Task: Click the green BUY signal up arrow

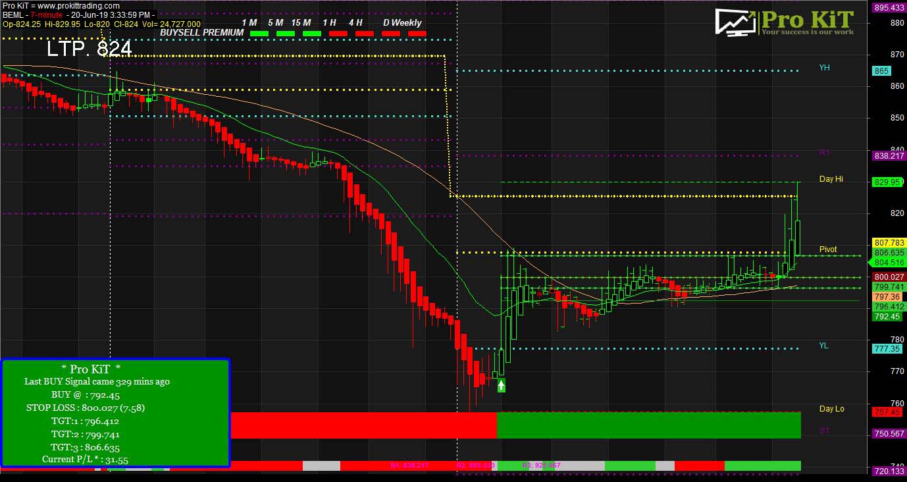Action: (x=502, y=385)
